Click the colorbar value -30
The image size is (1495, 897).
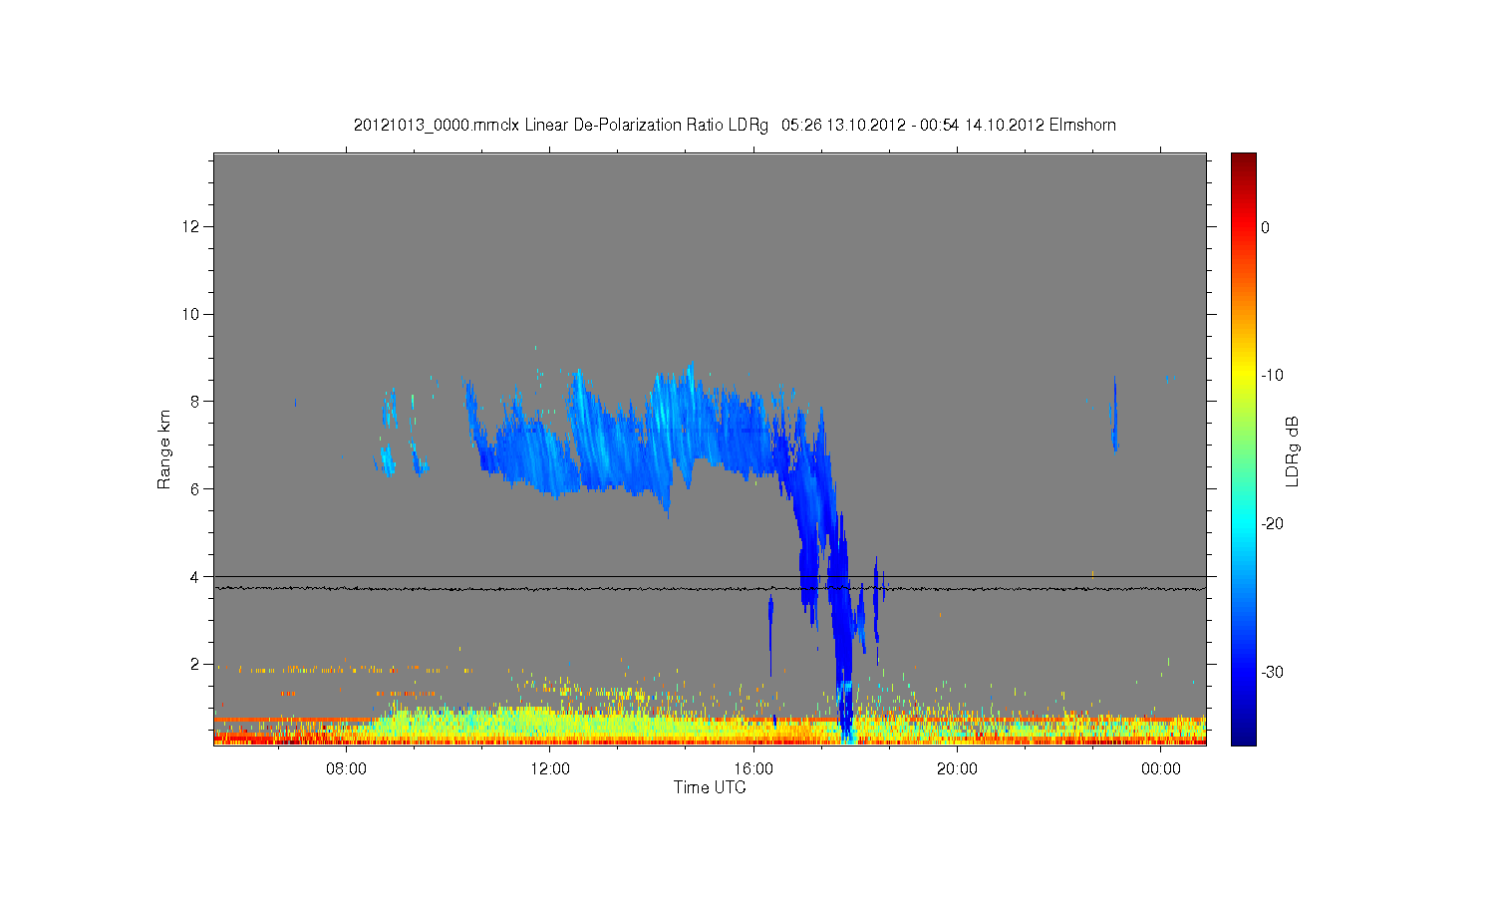tap(1272, 672)
